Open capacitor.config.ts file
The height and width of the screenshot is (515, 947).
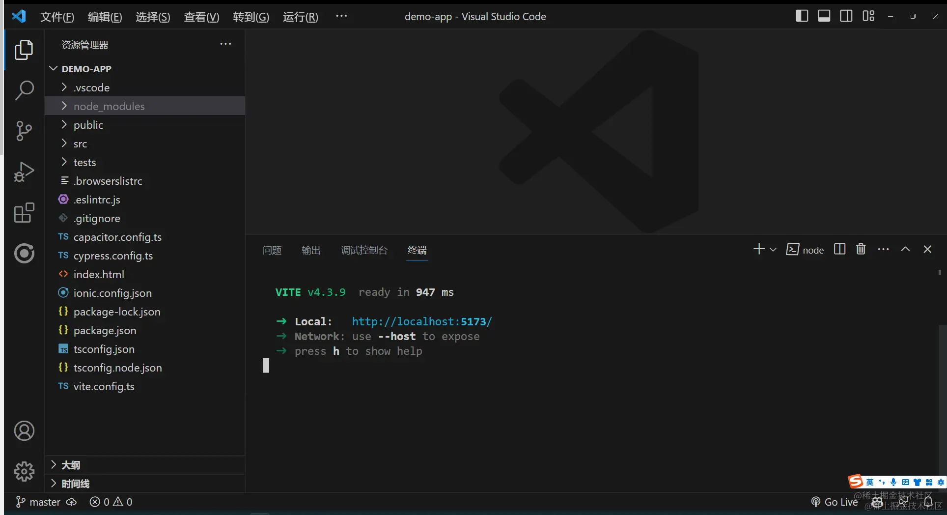145,237
